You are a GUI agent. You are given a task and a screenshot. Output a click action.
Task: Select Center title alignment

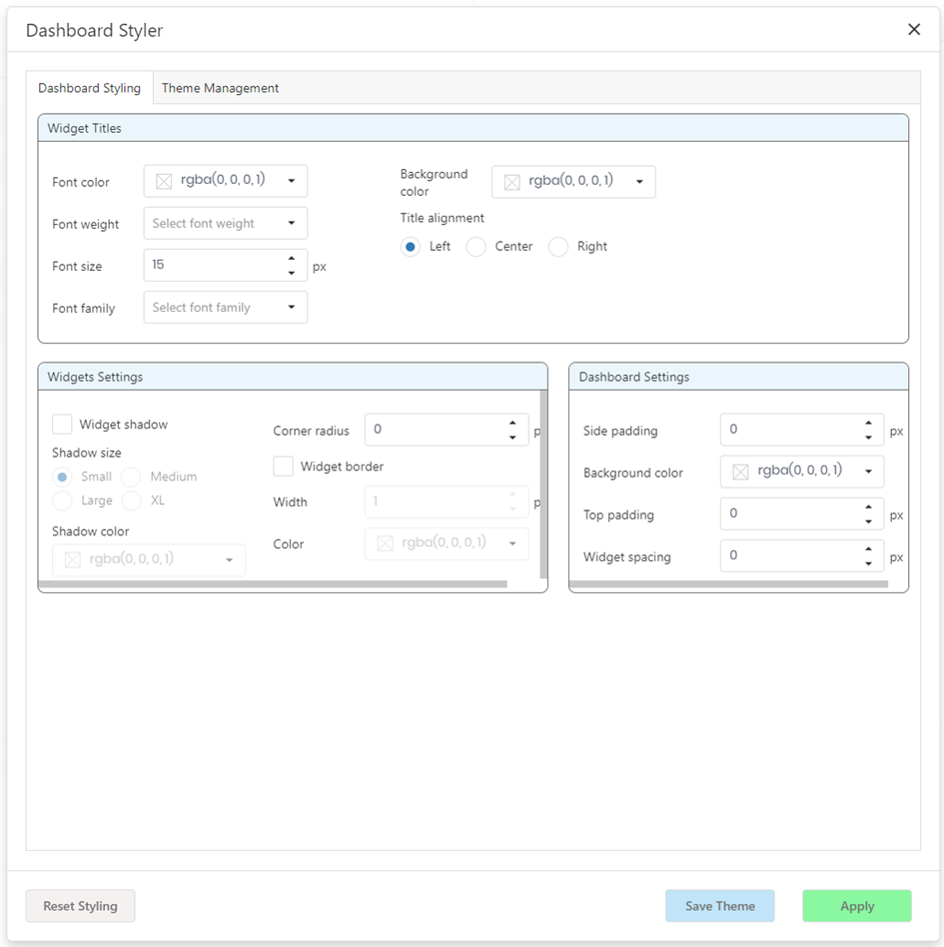tap(476, 247)
